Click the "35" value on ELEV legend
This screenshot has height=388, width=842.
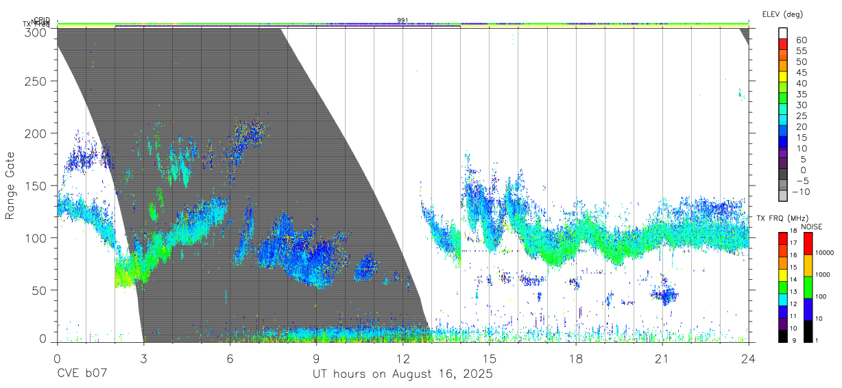800,94
